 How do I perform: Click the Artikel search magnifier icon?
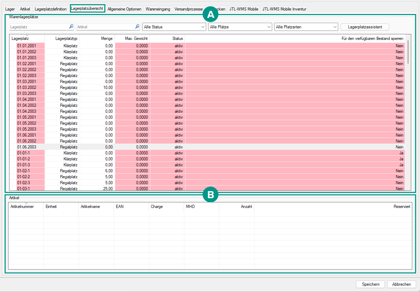point(137,27)
